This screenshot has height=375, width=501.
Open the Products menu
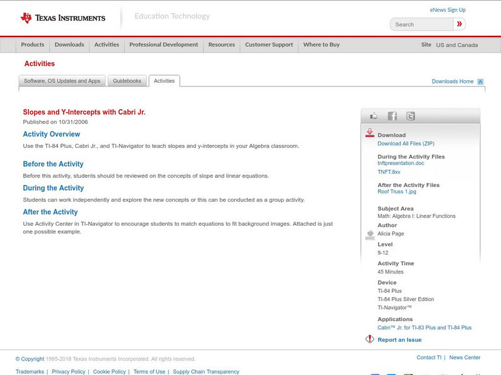click(33, 45)
